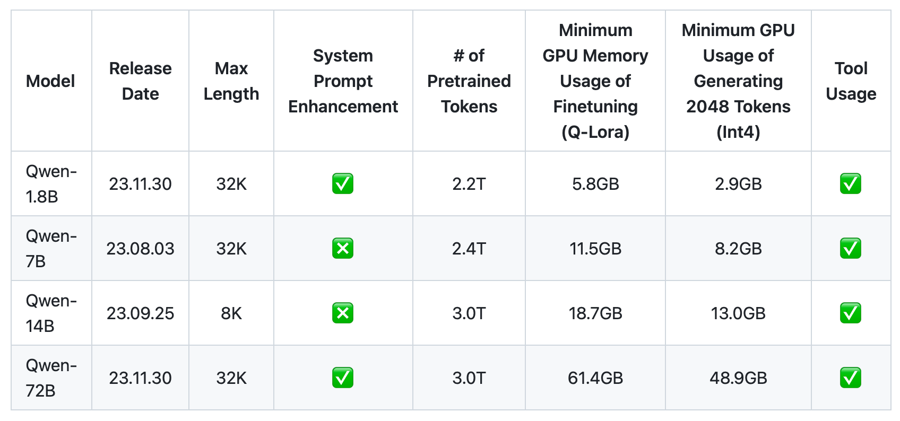Click Qwen-1.8B Tool Usage check mark
The image size is (900, 421).
coord(851,184)
